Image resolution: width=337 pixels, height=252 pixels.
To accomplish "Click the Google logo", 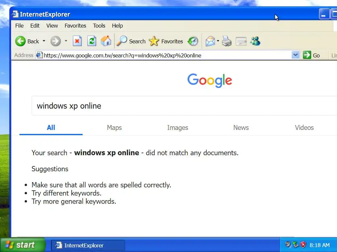I will click(210, 81).
